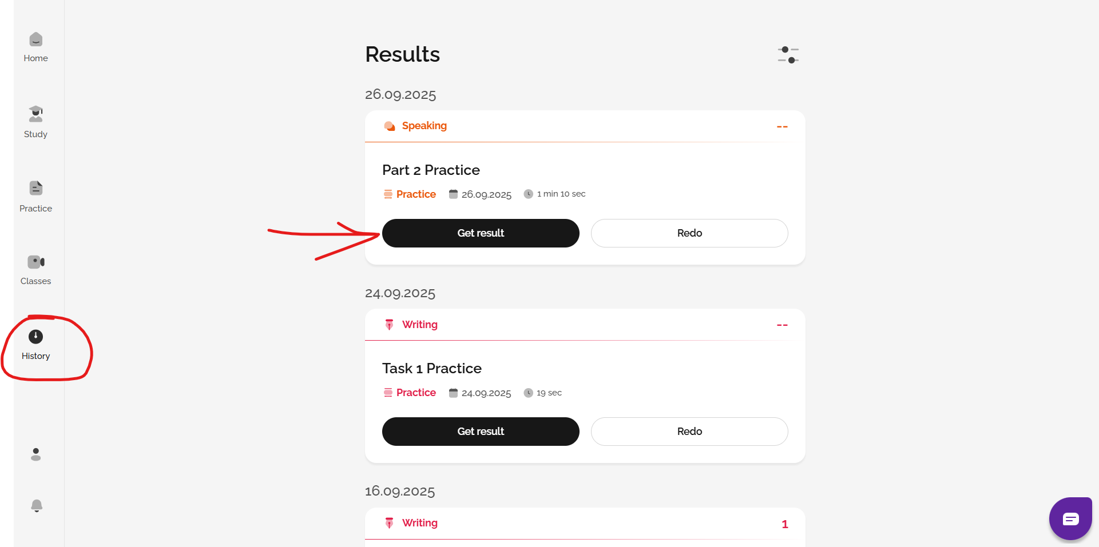Get result for Part 2 Practice
Screen dimensions: 1099x547
[481, 233]
